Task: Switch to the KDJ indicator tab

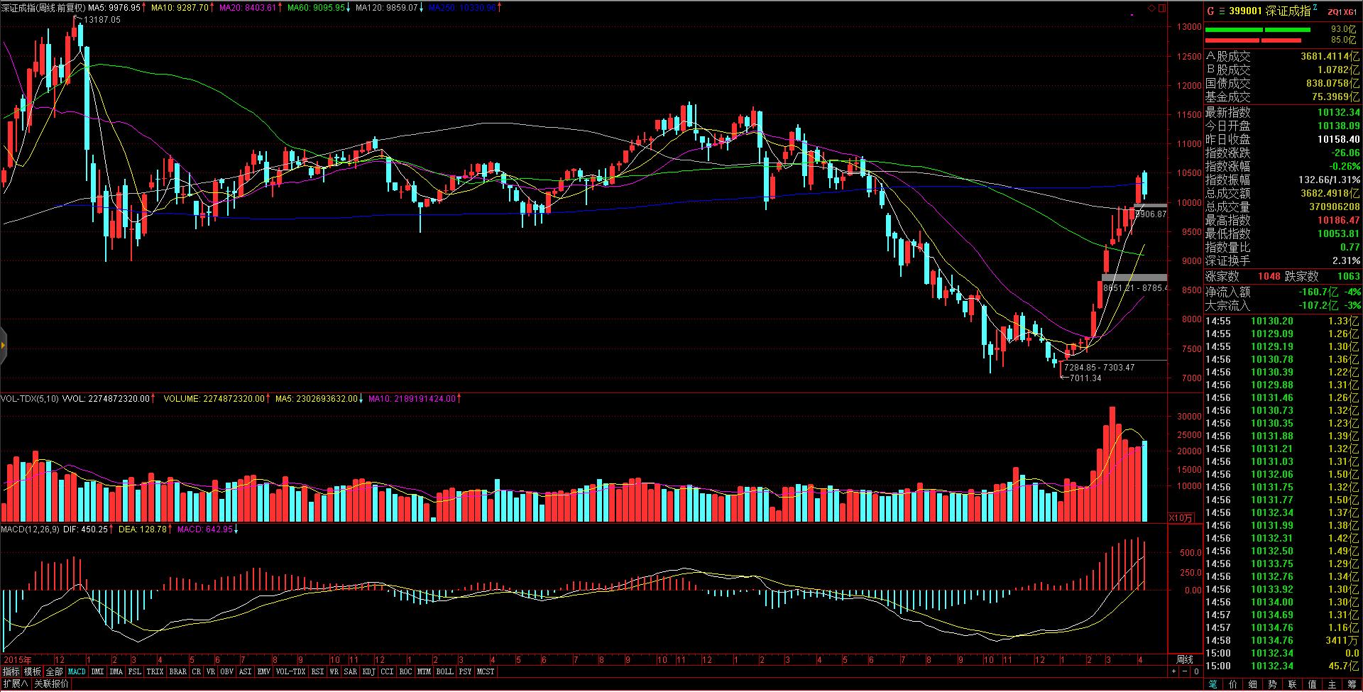Action: 368,671
